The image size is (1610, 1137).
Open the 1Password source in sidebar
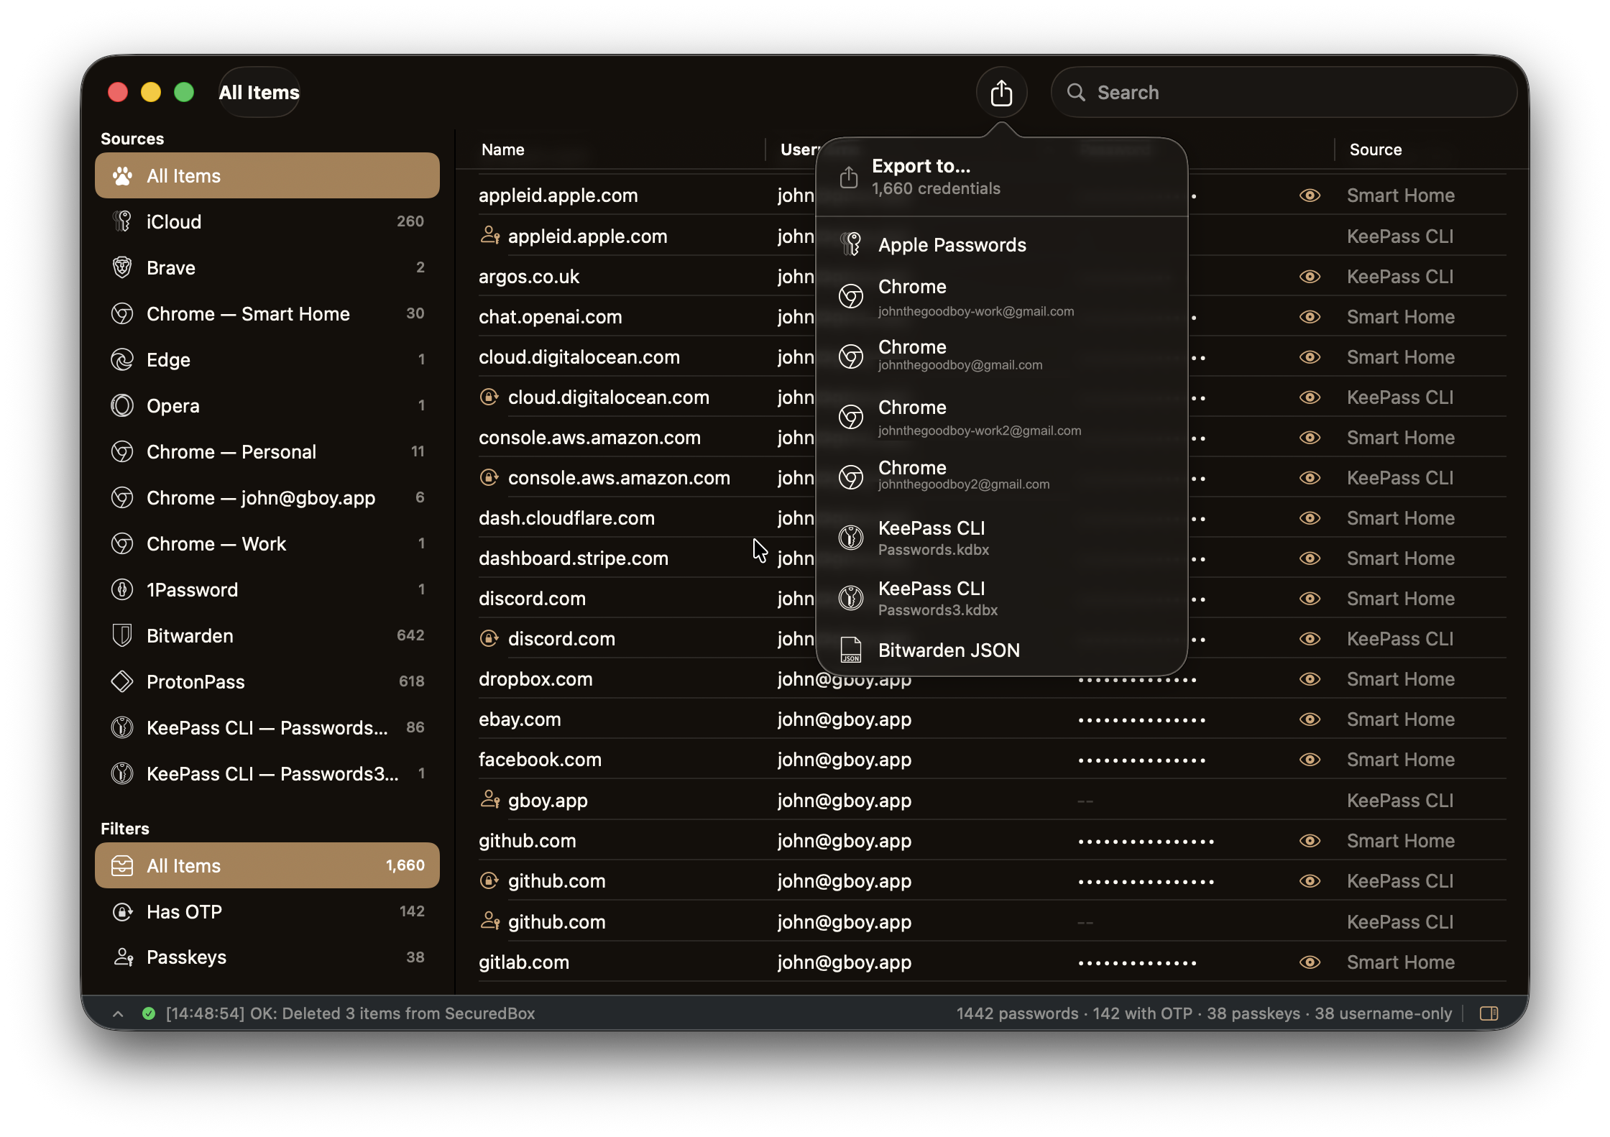[x=193, y=589]
